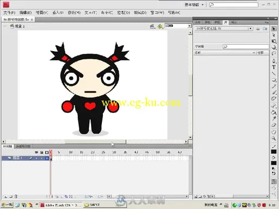Select the Zoom magnifier tool

click(x=274, y=138)
